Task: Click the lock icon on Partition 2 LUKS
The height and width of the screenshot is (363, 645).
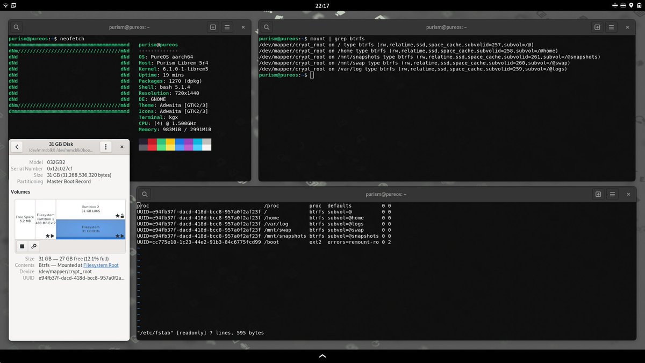Action: click(122, 216)
